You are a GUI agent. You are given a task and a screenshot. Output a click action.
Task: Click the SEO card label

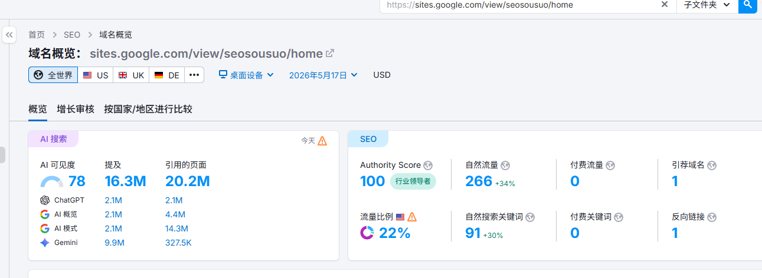click(x=368, y=139)
